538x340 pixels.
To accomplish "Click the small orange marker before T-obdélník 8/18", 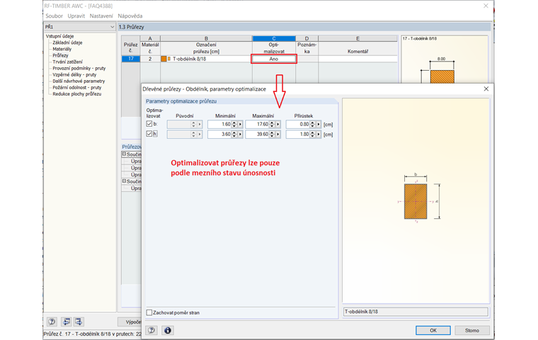I will pyautogui.click(x=169, y=59).
